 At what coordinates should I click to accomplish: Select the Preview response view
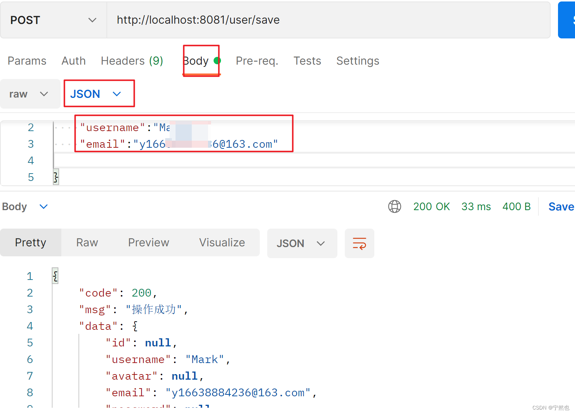149,242
